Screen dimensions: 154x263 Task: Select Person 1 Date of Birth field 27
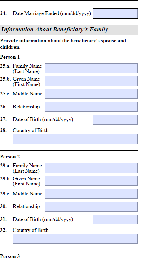click(x=115, y=119)
